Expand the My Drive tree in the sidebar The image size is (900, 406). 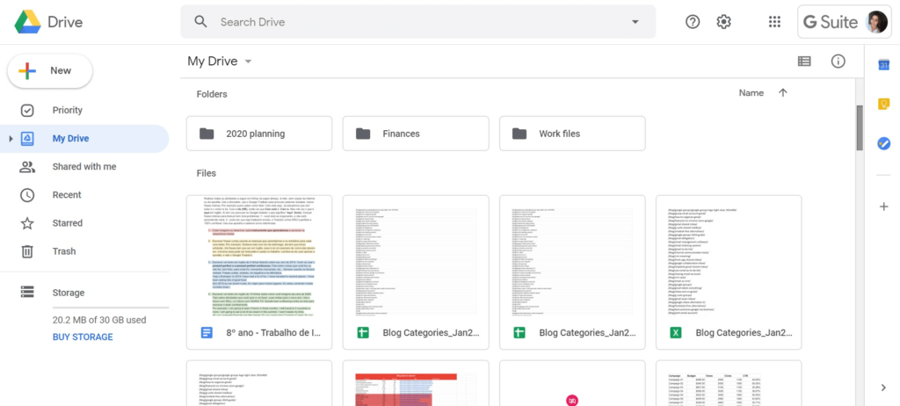[x=11, y=139]
